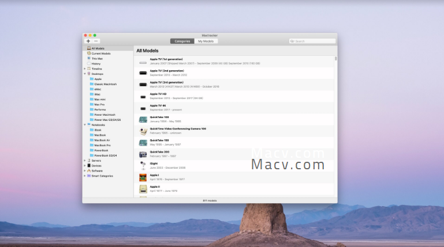444x247 pixels.
Task: Select the Apple TV HD row
Action: click(x=234, y=96)
